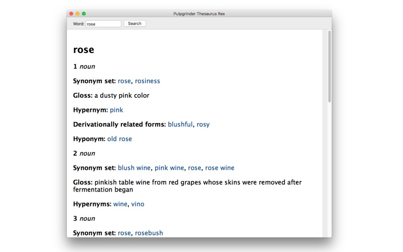This screenshot has height=252, width=403.
Task: Open the pink wine synonym link
Action: [x=169, y=168]
